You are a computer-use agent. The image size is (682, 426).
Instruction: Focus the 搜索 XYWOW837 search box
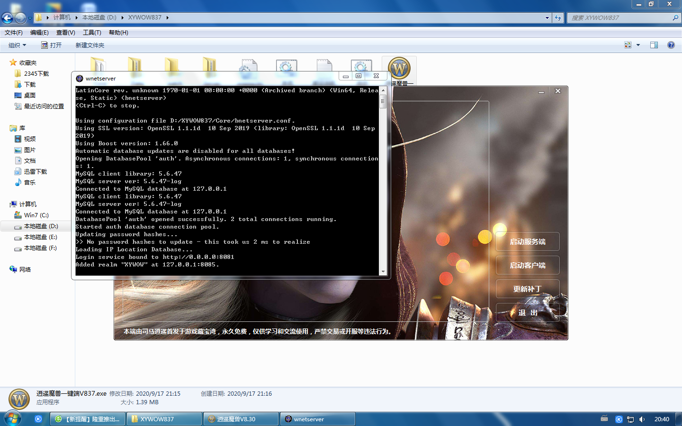click(x=619, y=18)
